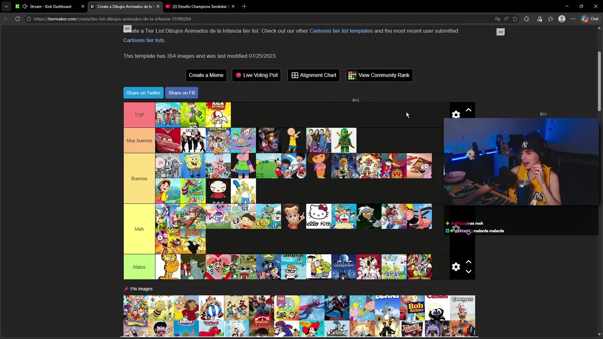603x339 pixels.
Task: Pick the Bob the Builder unranked image
Action: [x=412, y=308]
